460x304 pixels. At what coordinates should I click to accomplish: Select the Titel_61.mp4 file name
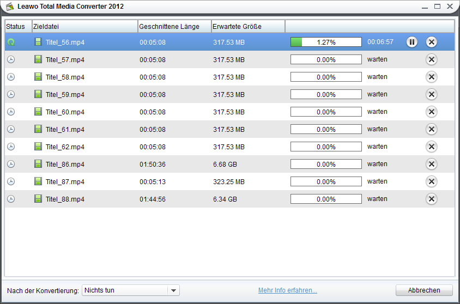(65, 130)
